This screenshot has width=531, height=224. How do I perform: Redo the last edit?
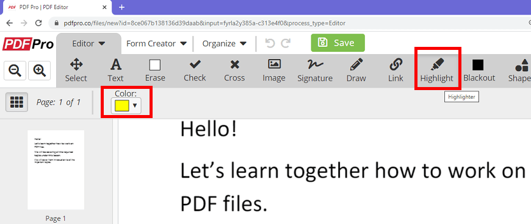tap(286, 43)
